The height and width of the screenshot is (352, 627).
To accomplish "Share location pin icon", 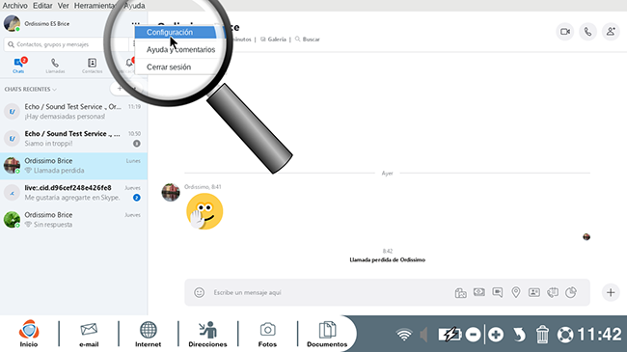I will click(516, 292).
